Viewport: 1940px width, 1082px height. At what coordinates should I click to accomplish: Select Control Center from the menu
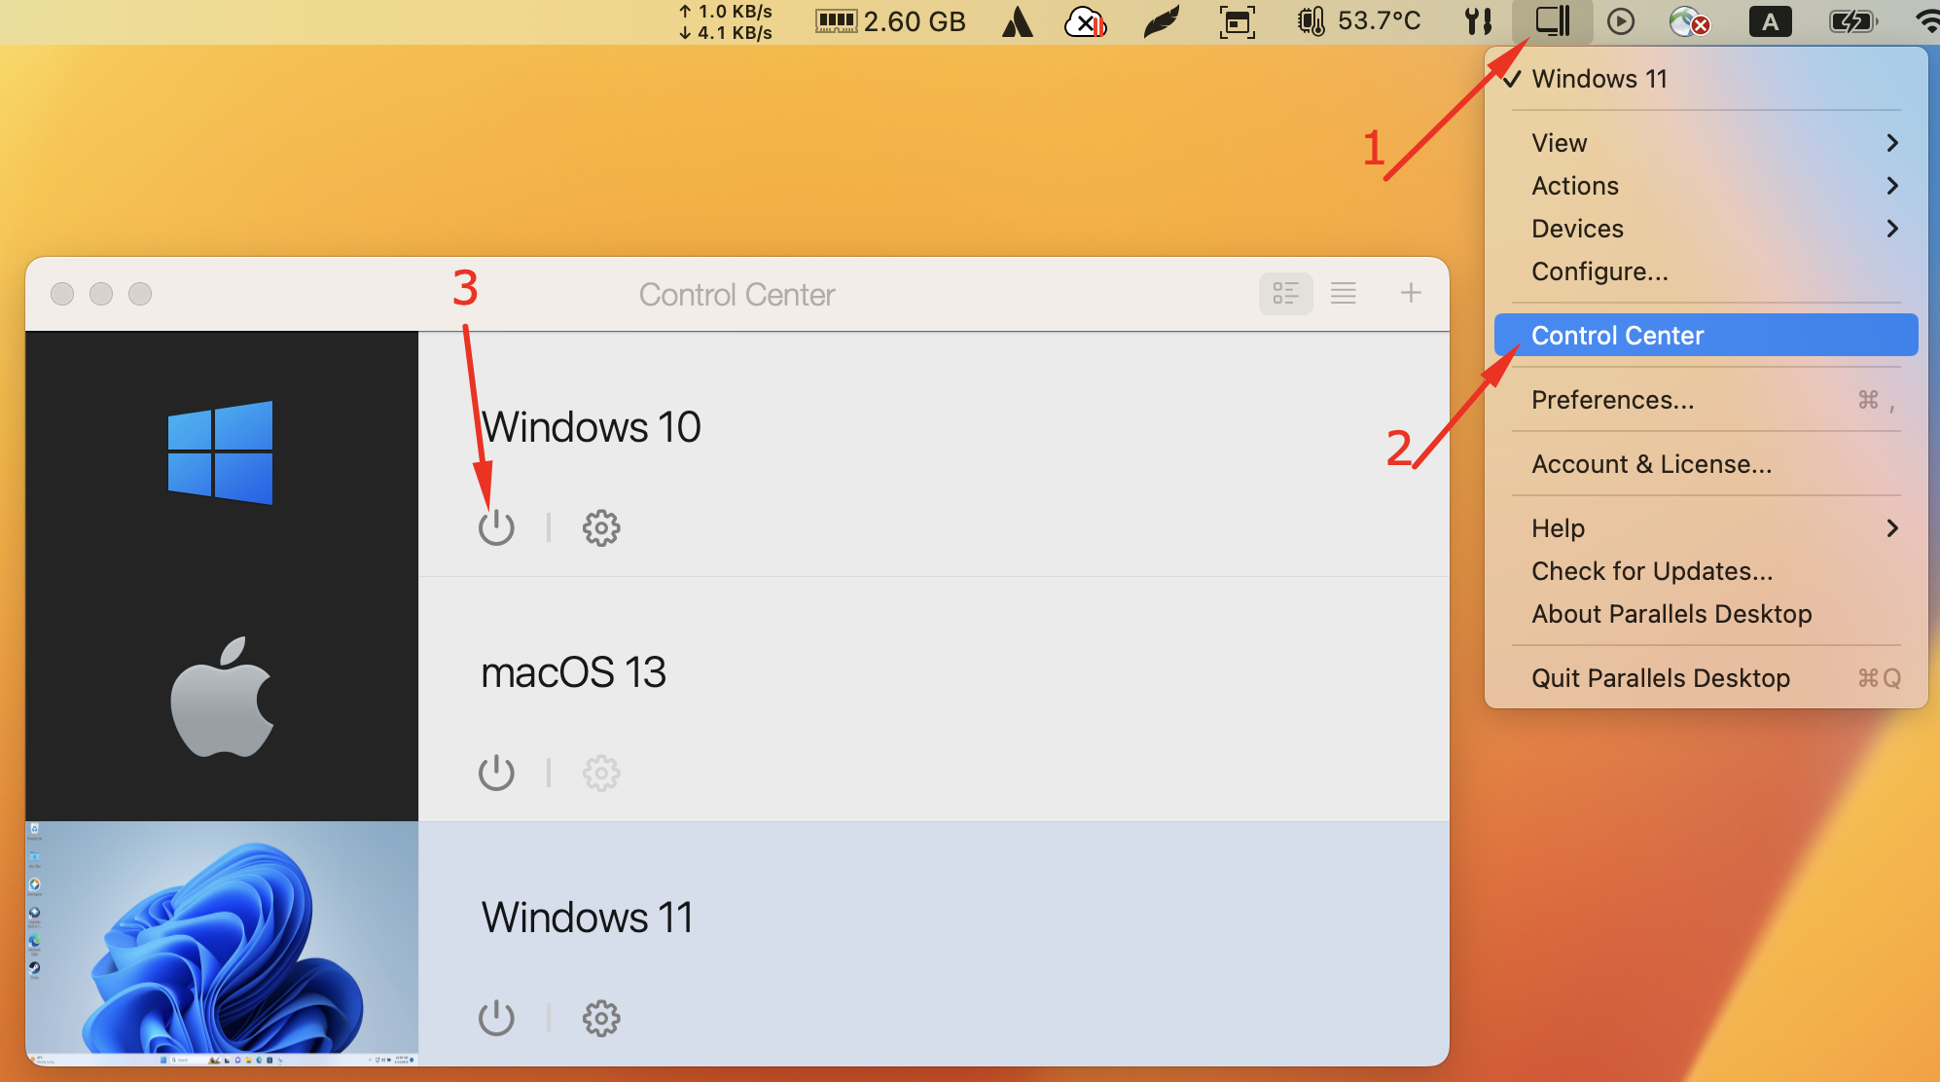1706,336
